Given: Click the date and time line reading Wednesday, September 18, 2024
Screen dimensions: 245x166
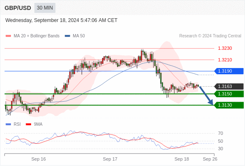Looking at the screenshot, I should [x=61, y=20].
